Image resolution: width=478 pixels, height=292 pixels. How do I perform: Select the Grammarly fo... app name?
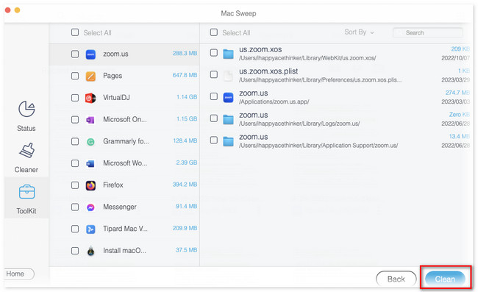pos(126,141)
